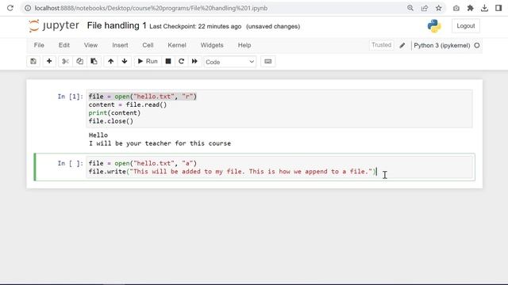Save and checkpoint the notebook

coord(33,62)
